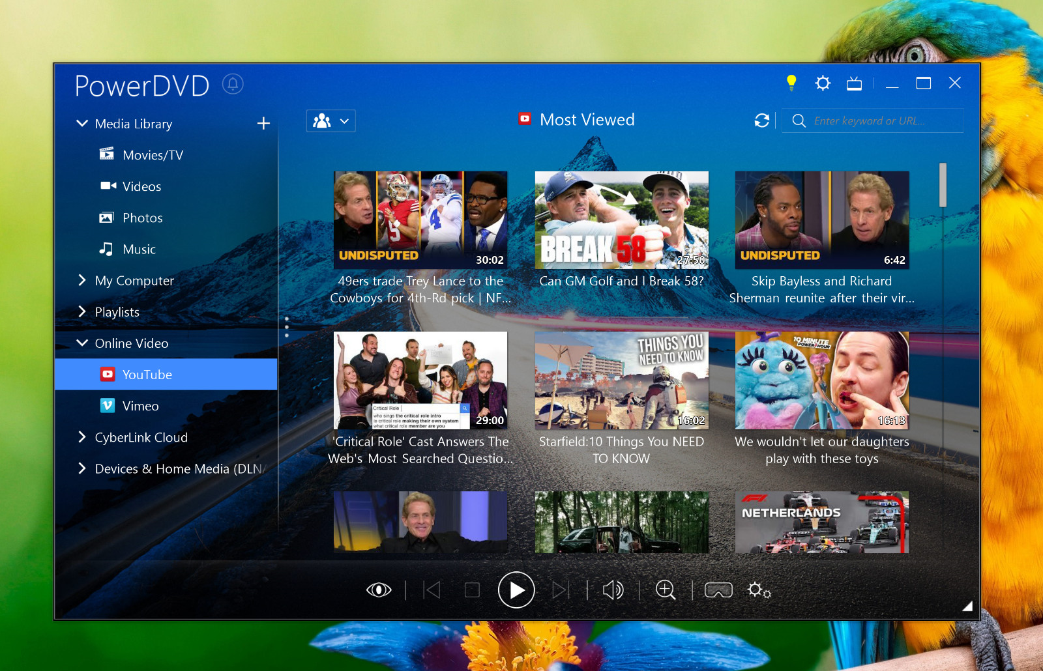
Task: Open the F1 Netherlands video thumbnail
Action: 822,522
